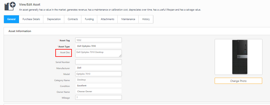Click the Asset Tag input field

pyautogui.click(x=98, y=40)
